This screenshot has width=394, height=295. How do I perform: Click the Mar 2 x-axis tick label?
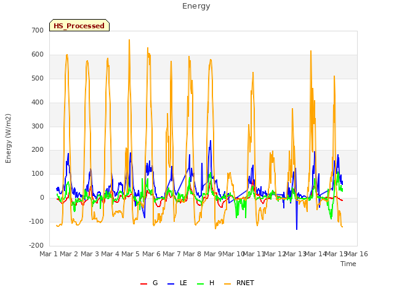(x=69, y=254)
